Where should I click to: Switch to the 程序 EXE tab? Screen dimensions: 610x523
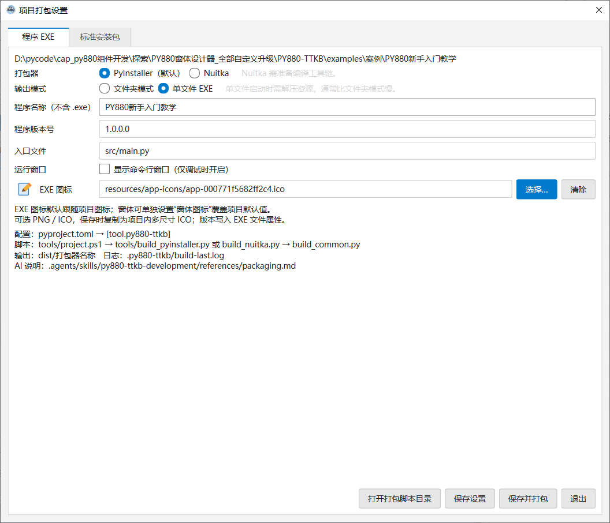[x=38, y=37]
